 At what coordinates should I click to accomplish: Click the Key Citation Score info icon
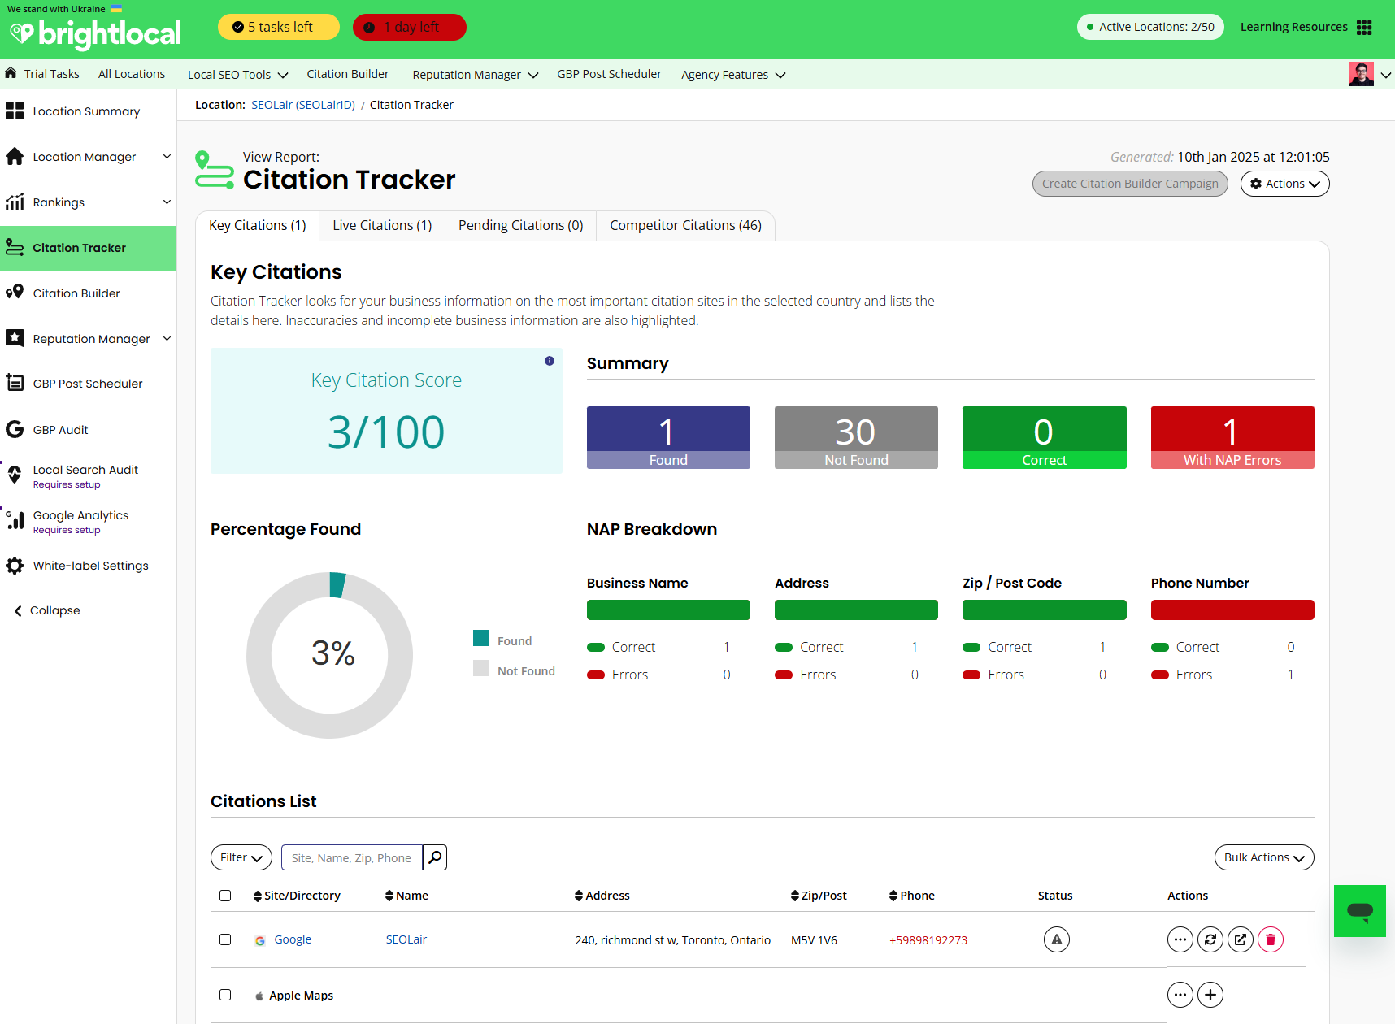(550, 361)
